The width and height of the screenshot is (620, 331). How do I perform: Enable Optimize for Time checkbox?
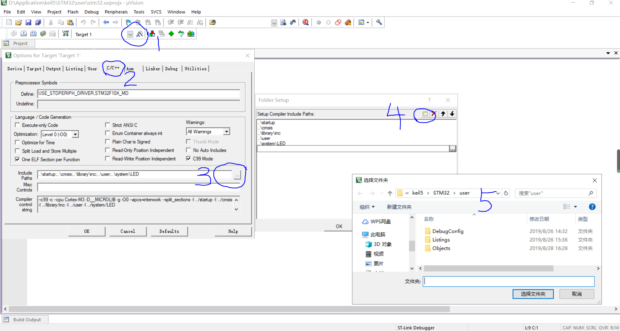point(17,142)
